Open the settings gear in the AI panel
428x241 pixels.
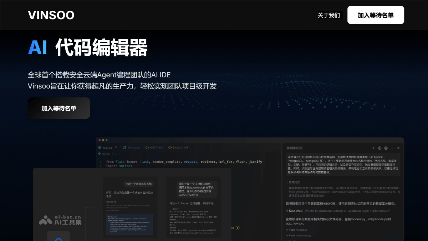379,148
